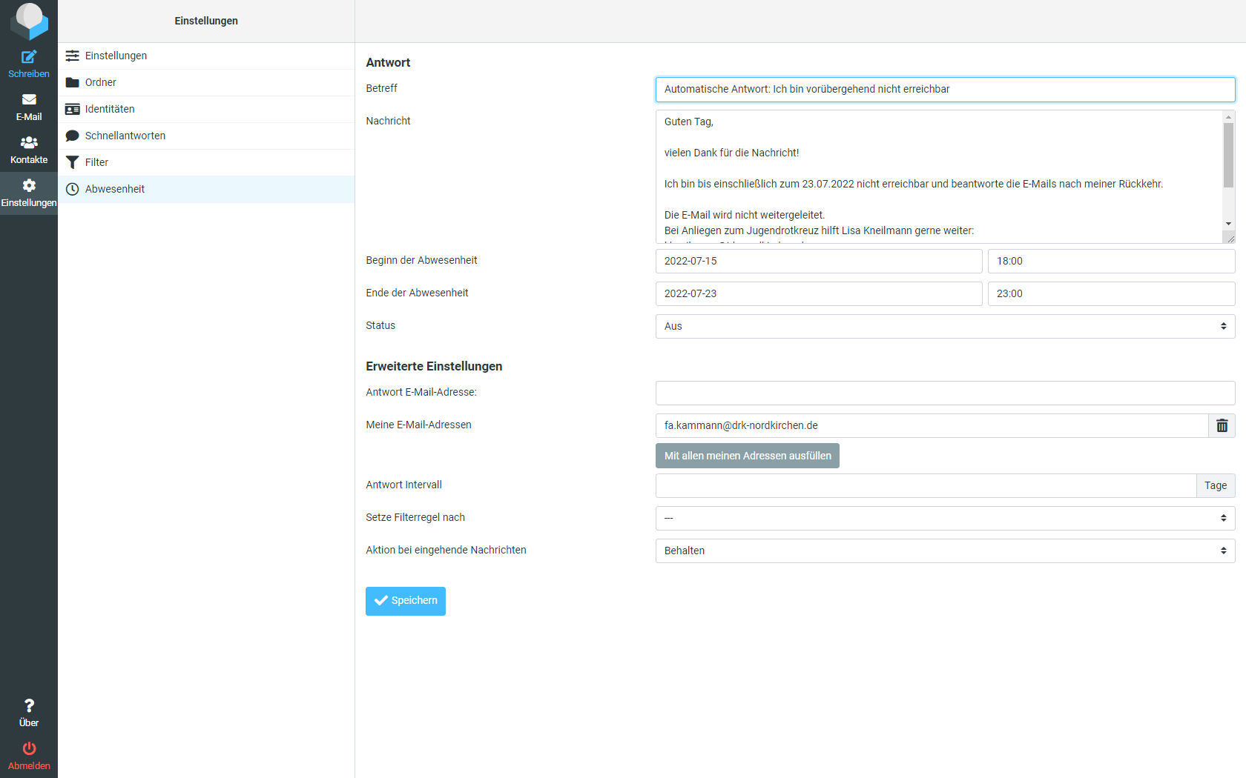Go to Schnellantworten section

tap(125, 136)
